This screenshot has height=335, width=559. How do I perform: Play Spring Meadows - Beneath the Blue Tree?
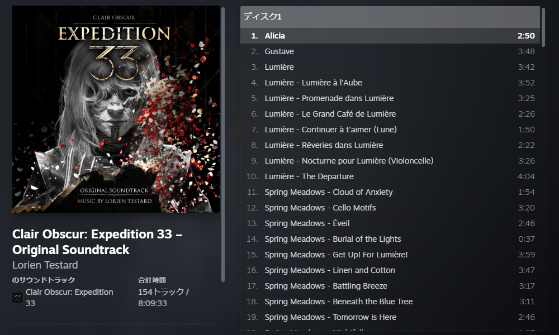pyautogui.click(x=390, y=301)
